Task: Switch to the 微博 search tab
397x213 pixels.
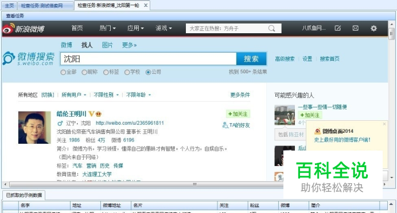Action: click(x=67, y=45)
